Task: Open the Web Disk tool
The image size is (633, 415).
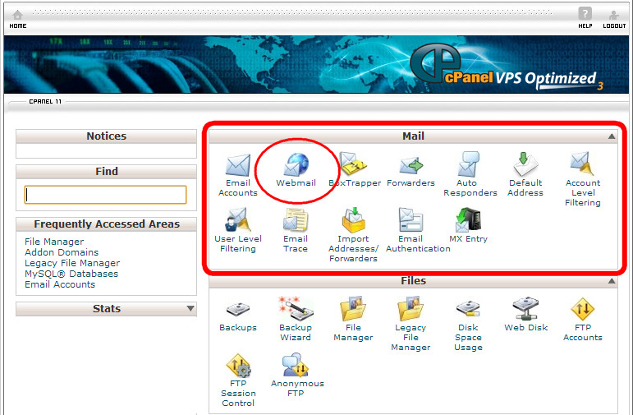Action: click(525, 309)
